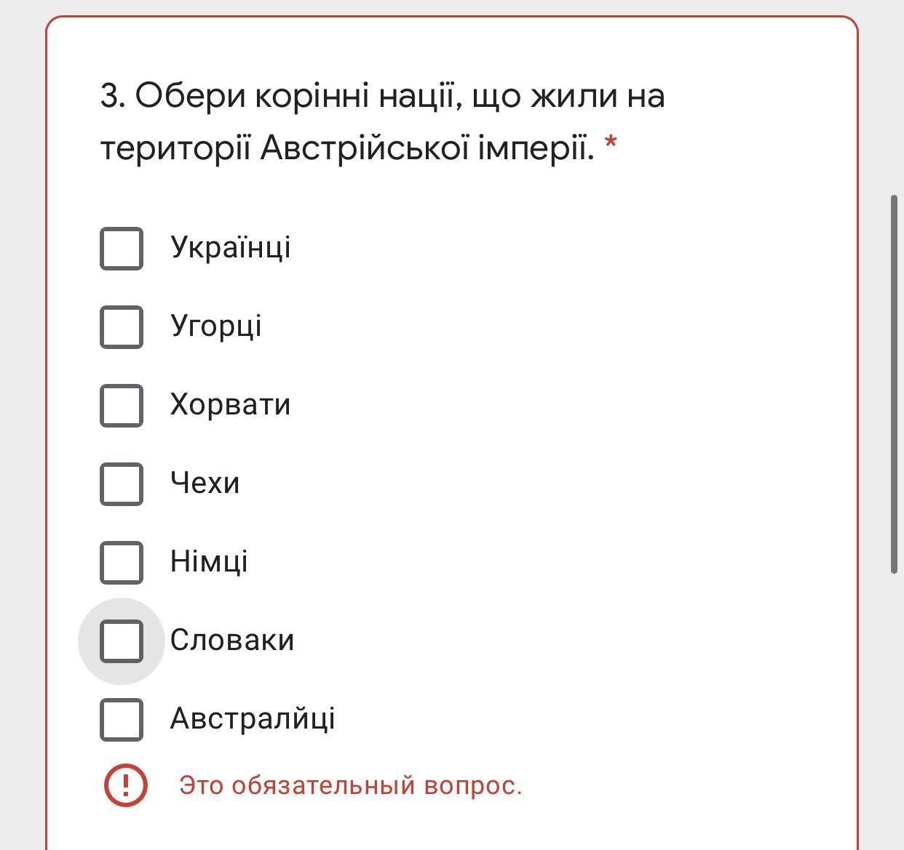Click the Німці option label text

pyautogui.click(x=209, y=562)
